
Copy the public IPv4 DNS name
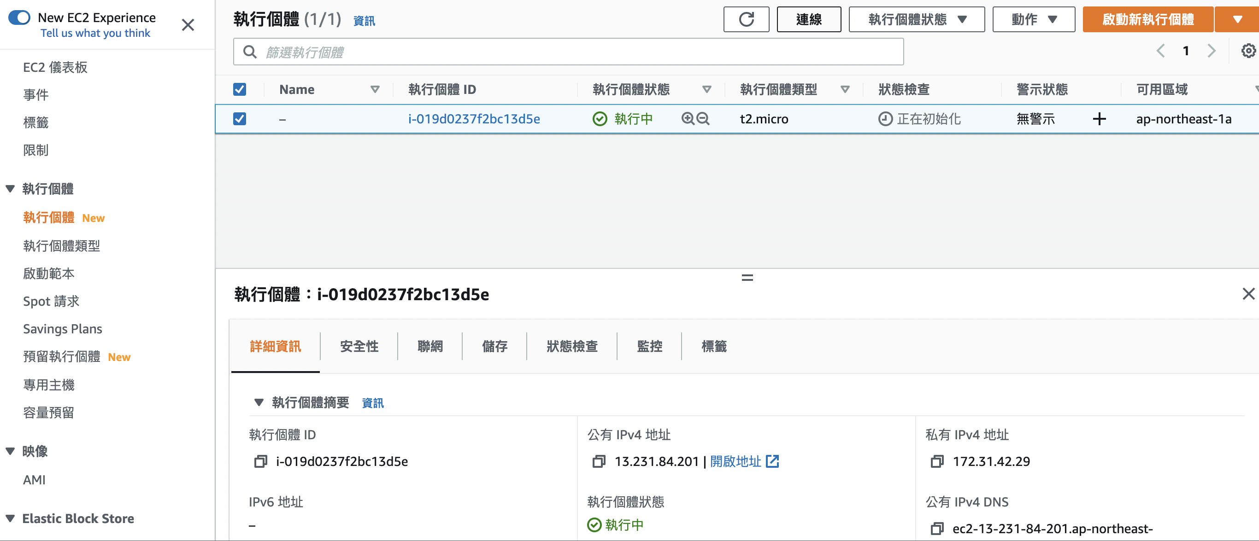tap(937, 528)
